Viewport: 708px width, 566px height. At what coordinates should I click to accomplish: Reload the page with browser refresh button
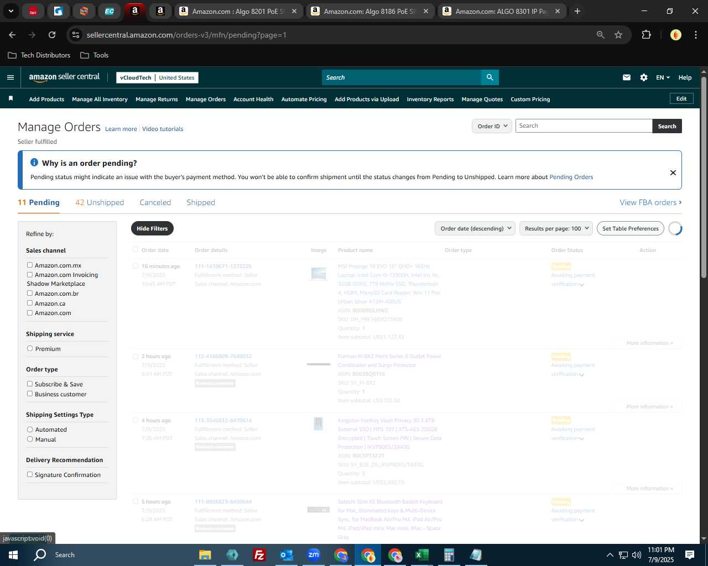click(x=52, y=35)
